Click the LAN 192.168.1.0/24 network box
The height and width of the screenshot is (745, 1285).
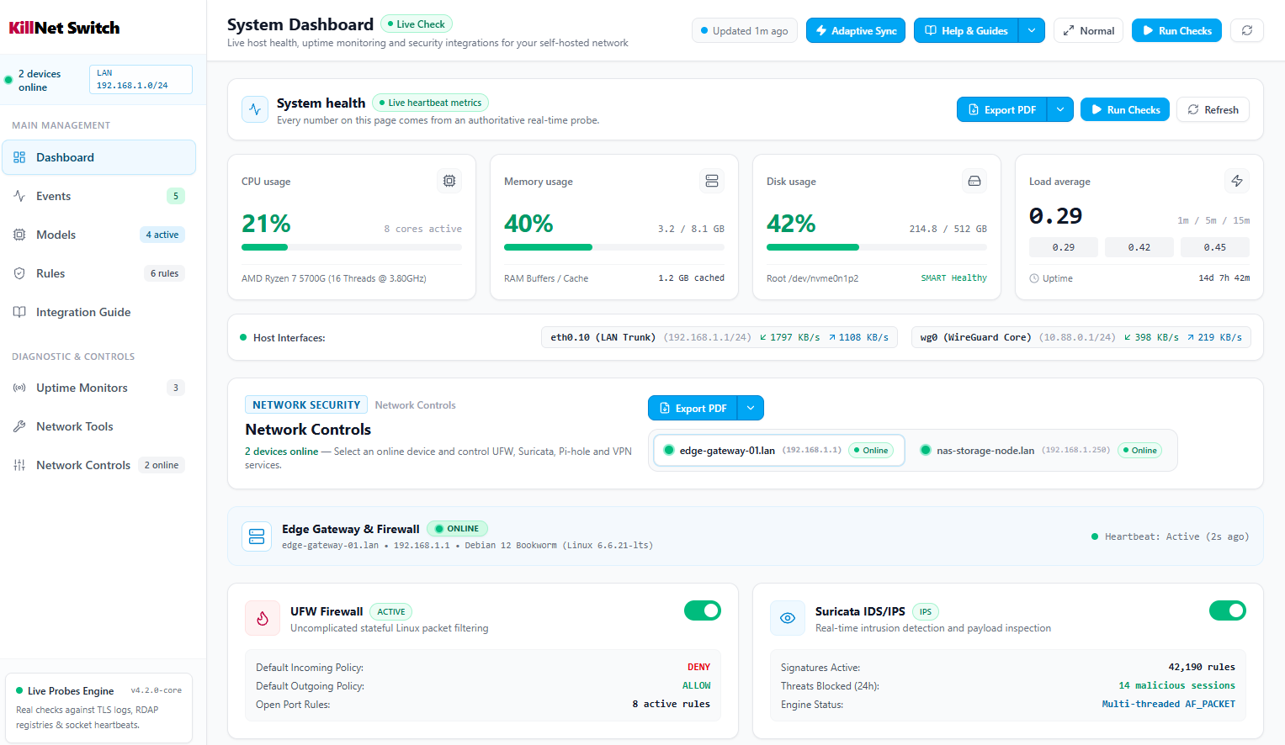coord(141,79)
